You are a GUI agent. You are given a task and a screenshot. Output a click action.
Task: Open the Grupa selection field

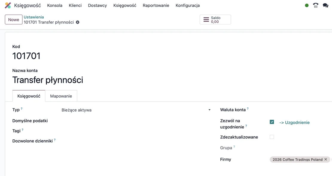(x=301, y=148)
